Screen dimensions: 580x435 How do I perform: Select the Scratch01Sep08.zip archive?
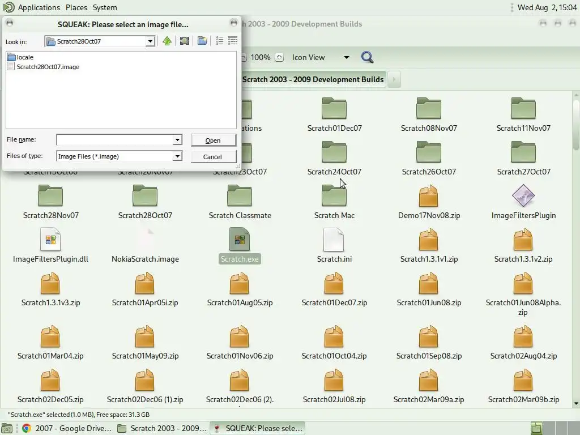(429, 343)
